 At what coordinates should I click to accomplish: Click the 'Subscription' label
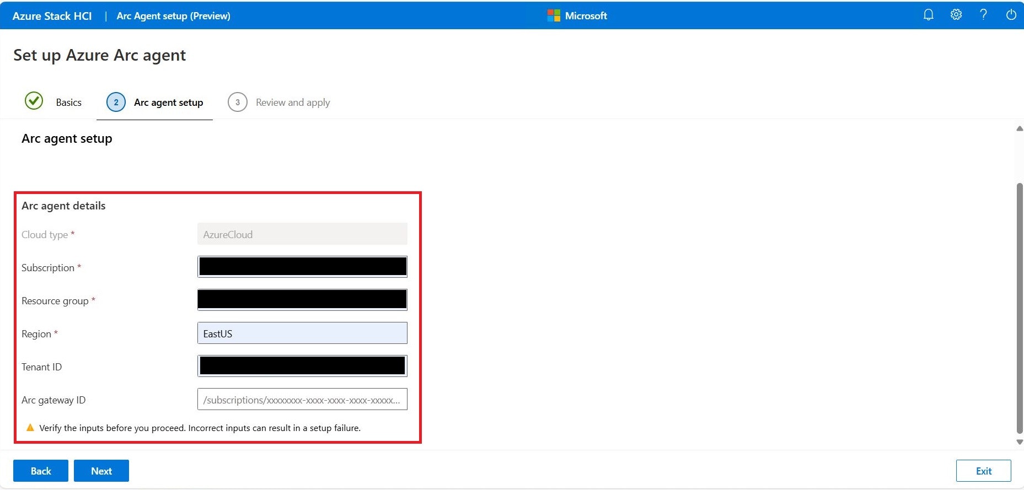click(47, 268)
